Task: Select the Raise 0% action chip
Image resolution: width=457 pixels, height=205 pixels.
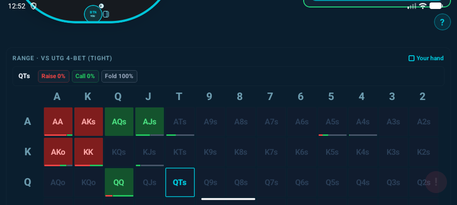Action: 53,76
